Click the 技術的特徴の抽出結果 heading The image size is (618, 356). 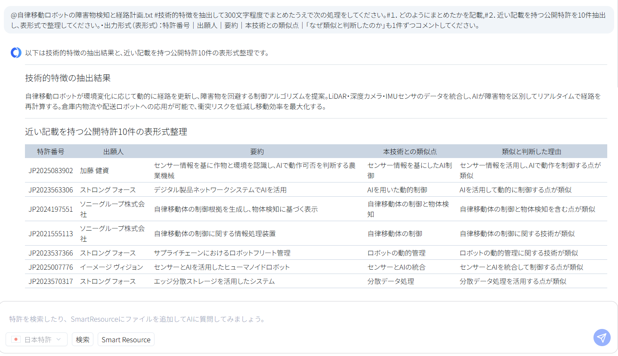pyautogui.click(x=68, y=78)
